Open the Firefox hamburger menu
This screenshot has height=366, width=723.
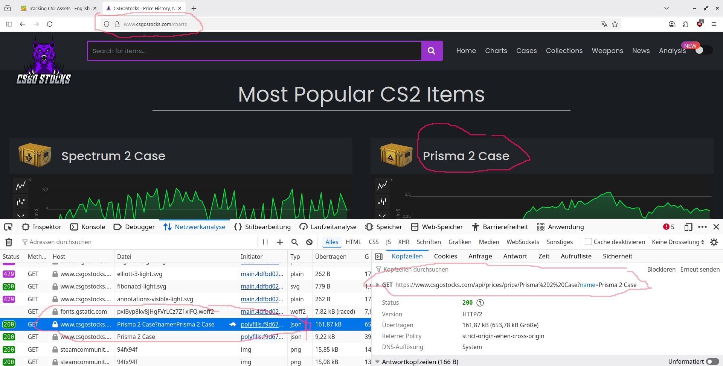[x=714, y=24]
